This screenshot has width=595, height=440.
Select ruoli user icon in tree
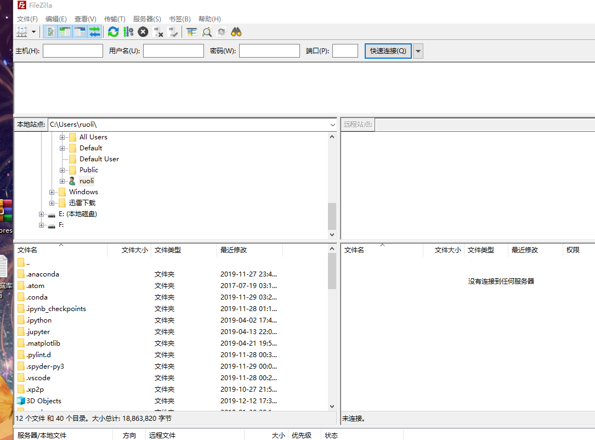point(72,181)
